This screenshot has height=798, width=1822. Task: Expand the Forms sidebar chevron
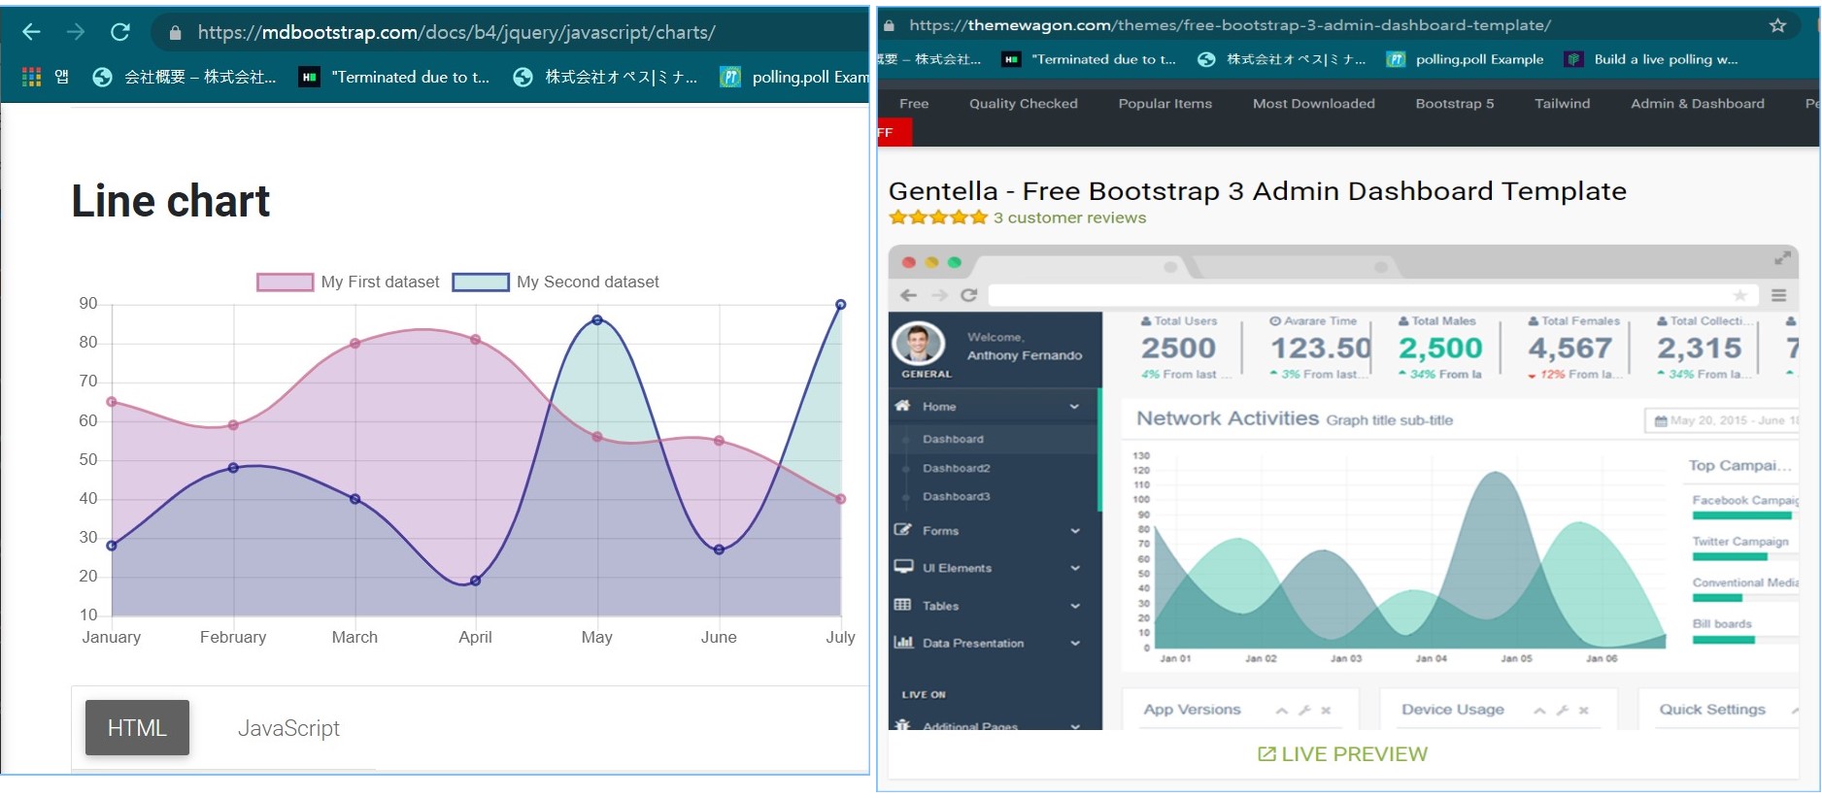1075,531
